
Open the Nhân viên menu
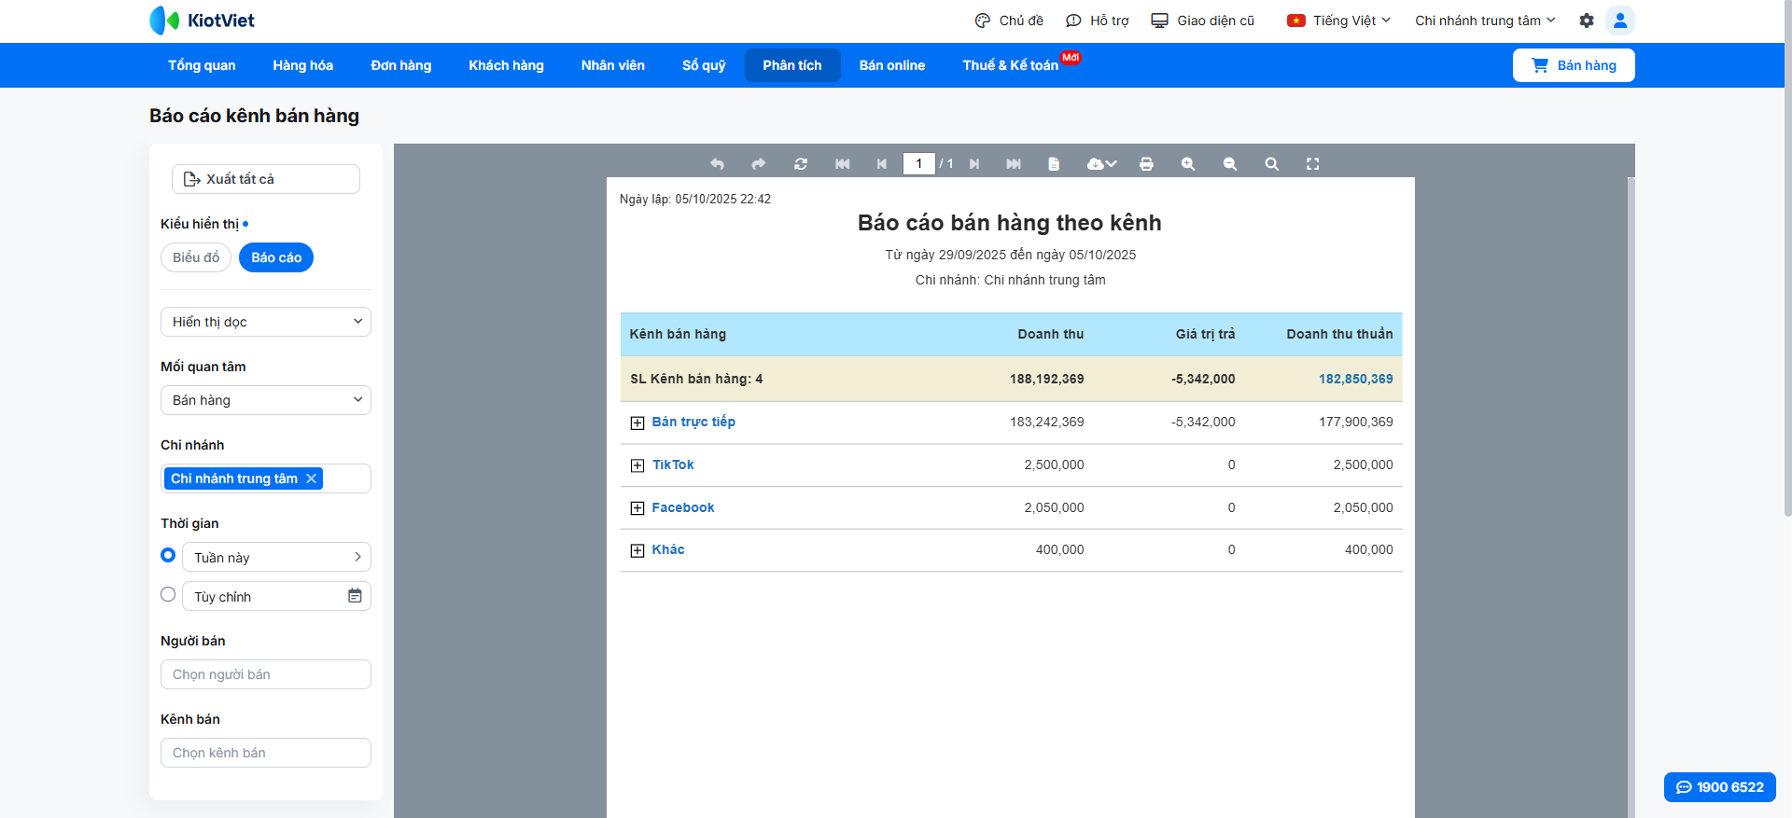pyautogui.click(x=613, y=65)
